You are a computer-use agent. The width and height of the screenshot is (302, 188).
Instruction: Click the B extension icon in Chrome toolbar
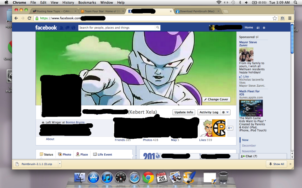(x=283, y=18)
